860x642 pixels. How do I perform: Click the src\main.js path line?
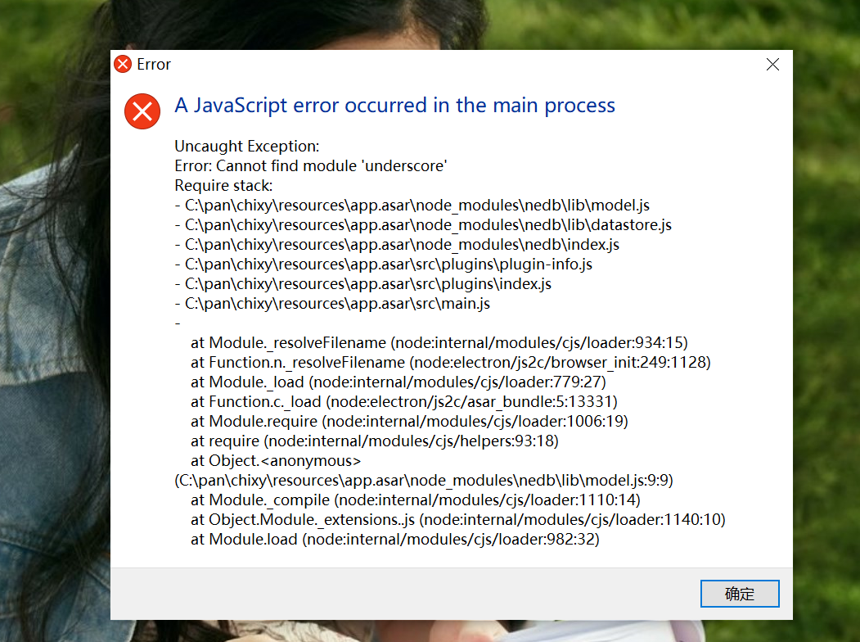pos(332,304)
